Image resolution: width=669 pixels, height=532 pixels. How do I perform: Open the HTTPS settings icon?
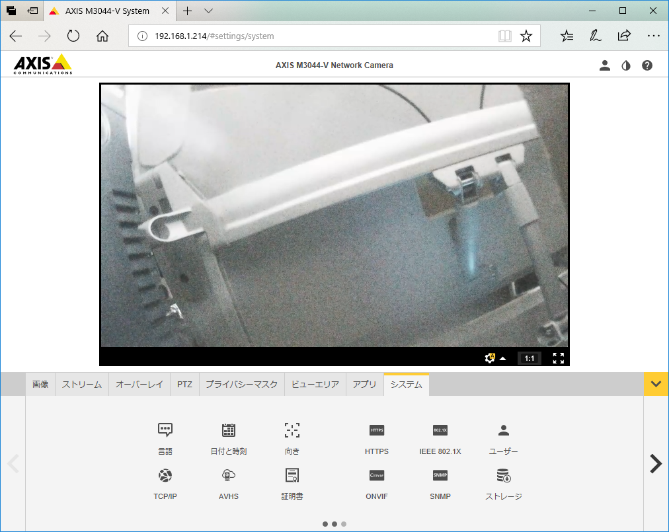point(377,430)
